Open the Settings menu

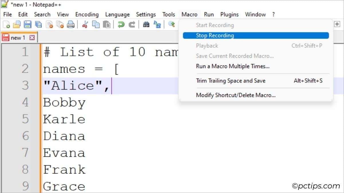(x=146, y=14)
